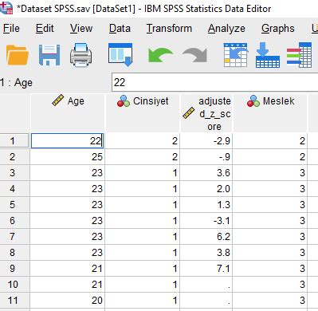This screenshot has width=318, height=311.
Task: Click z-score cell 2.0
Action: coord(206,188)
